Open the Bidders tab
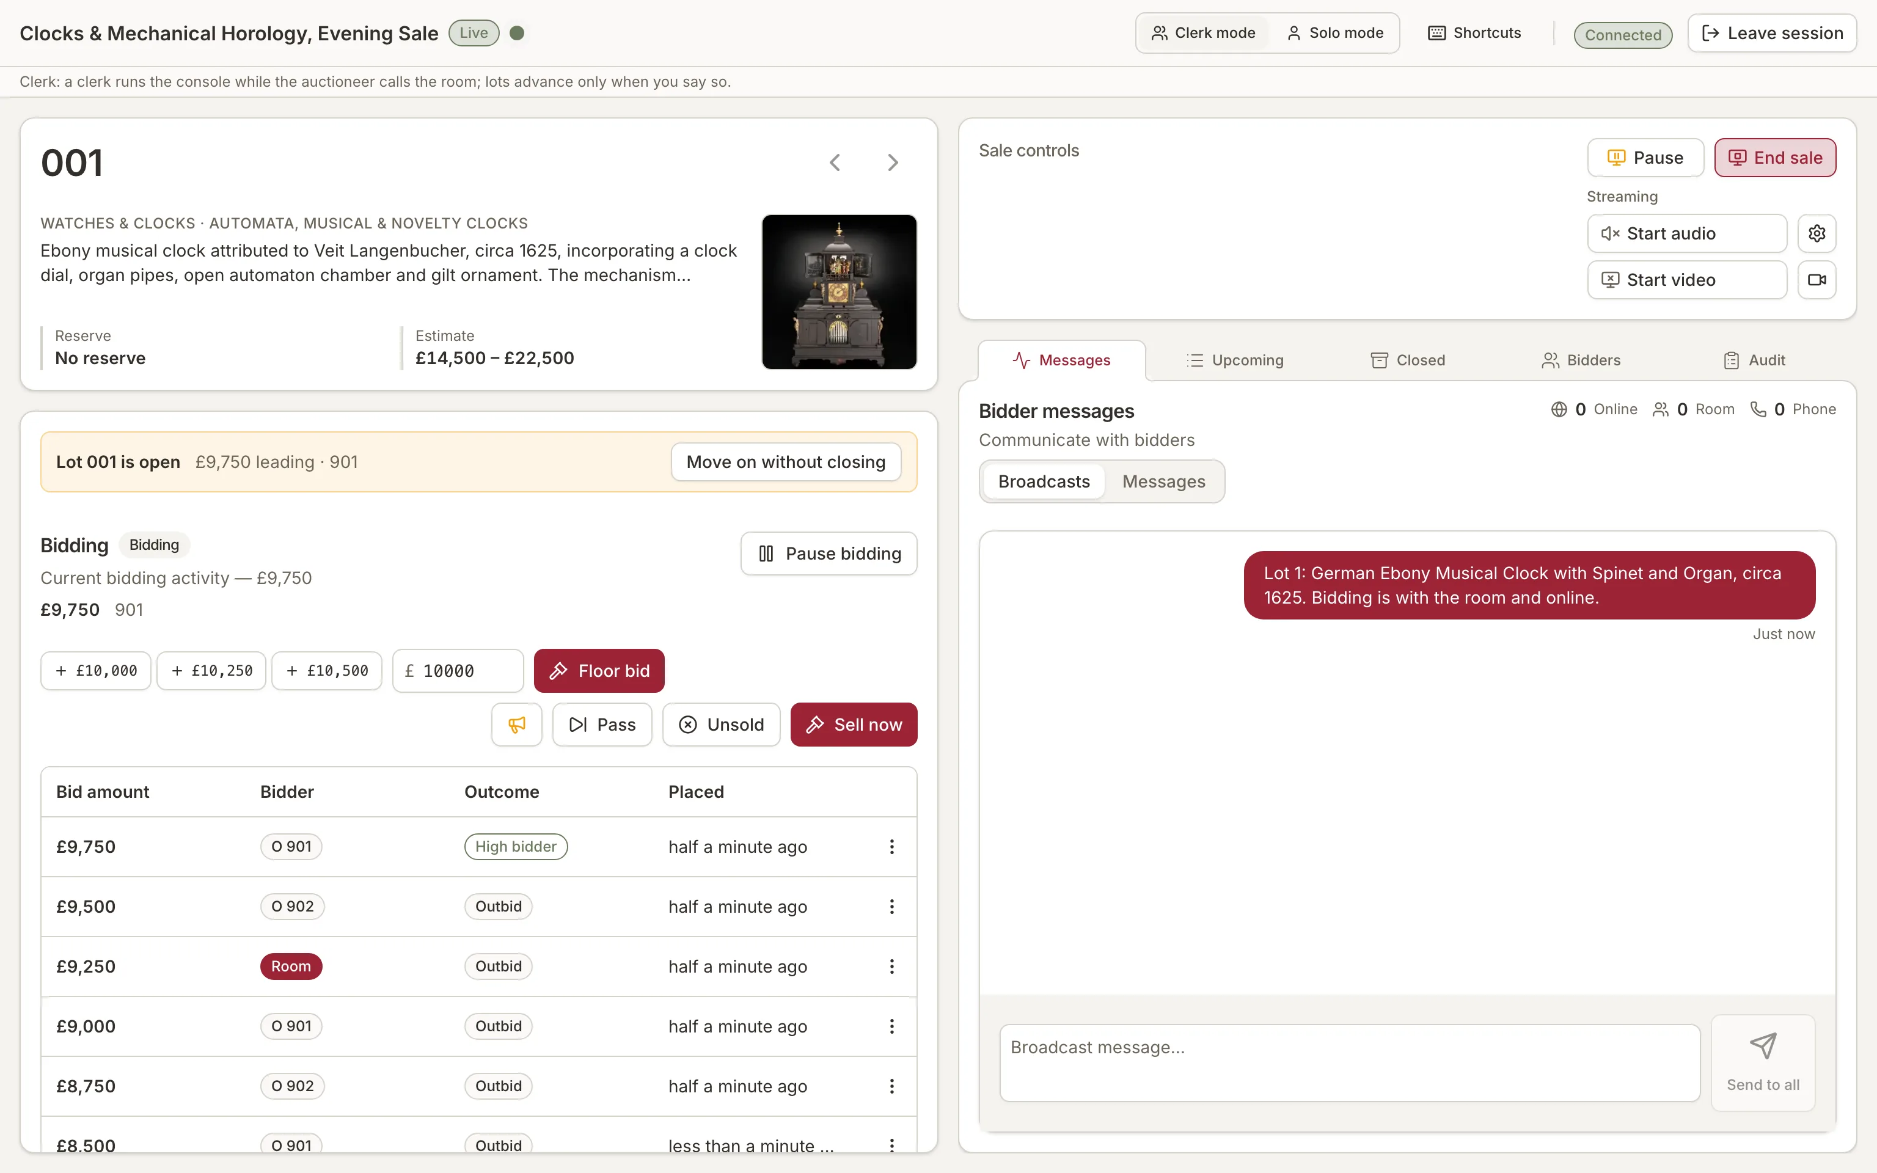This screenshot has width=1877, height=1173. click(1581, 360)
